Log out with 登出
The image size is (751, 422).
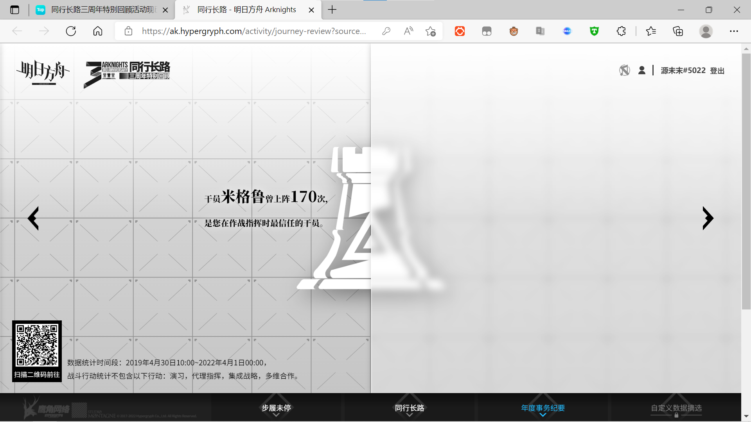717,71
